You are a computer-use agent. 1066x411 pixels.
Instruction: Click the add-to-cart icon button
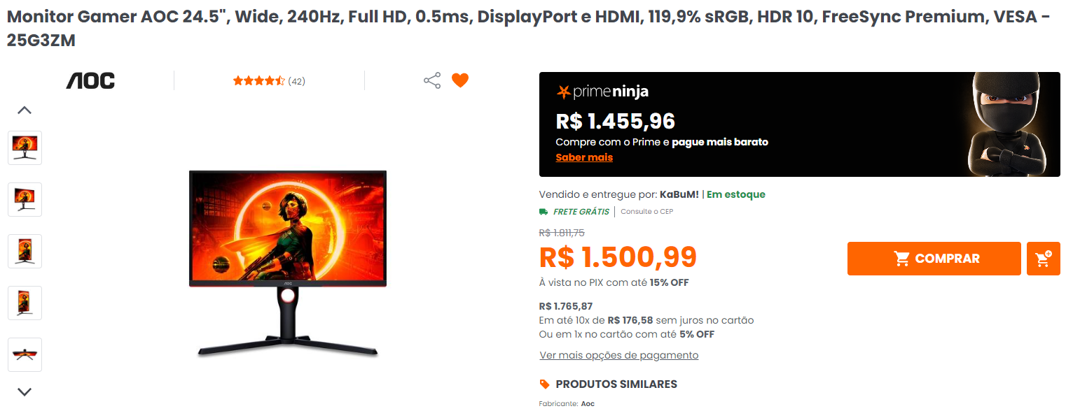click(1044, 259)
